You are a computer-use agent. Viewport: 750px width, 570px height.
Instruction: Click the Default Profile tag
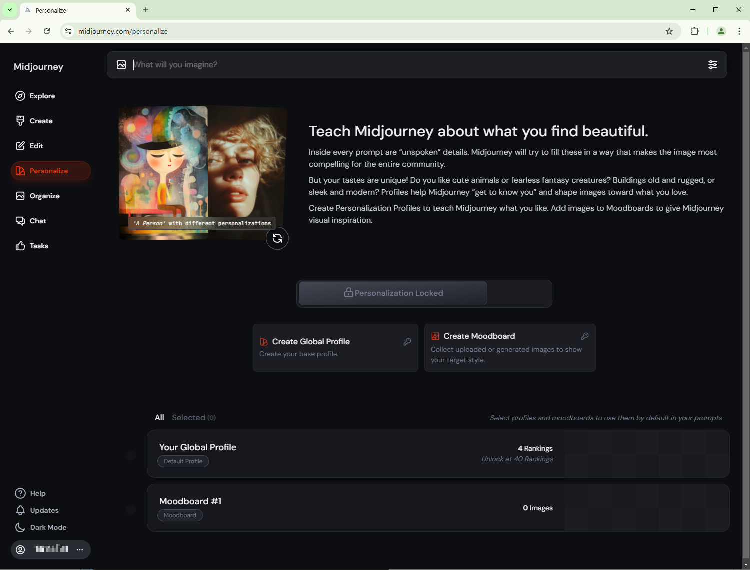[x=183, y=461]
